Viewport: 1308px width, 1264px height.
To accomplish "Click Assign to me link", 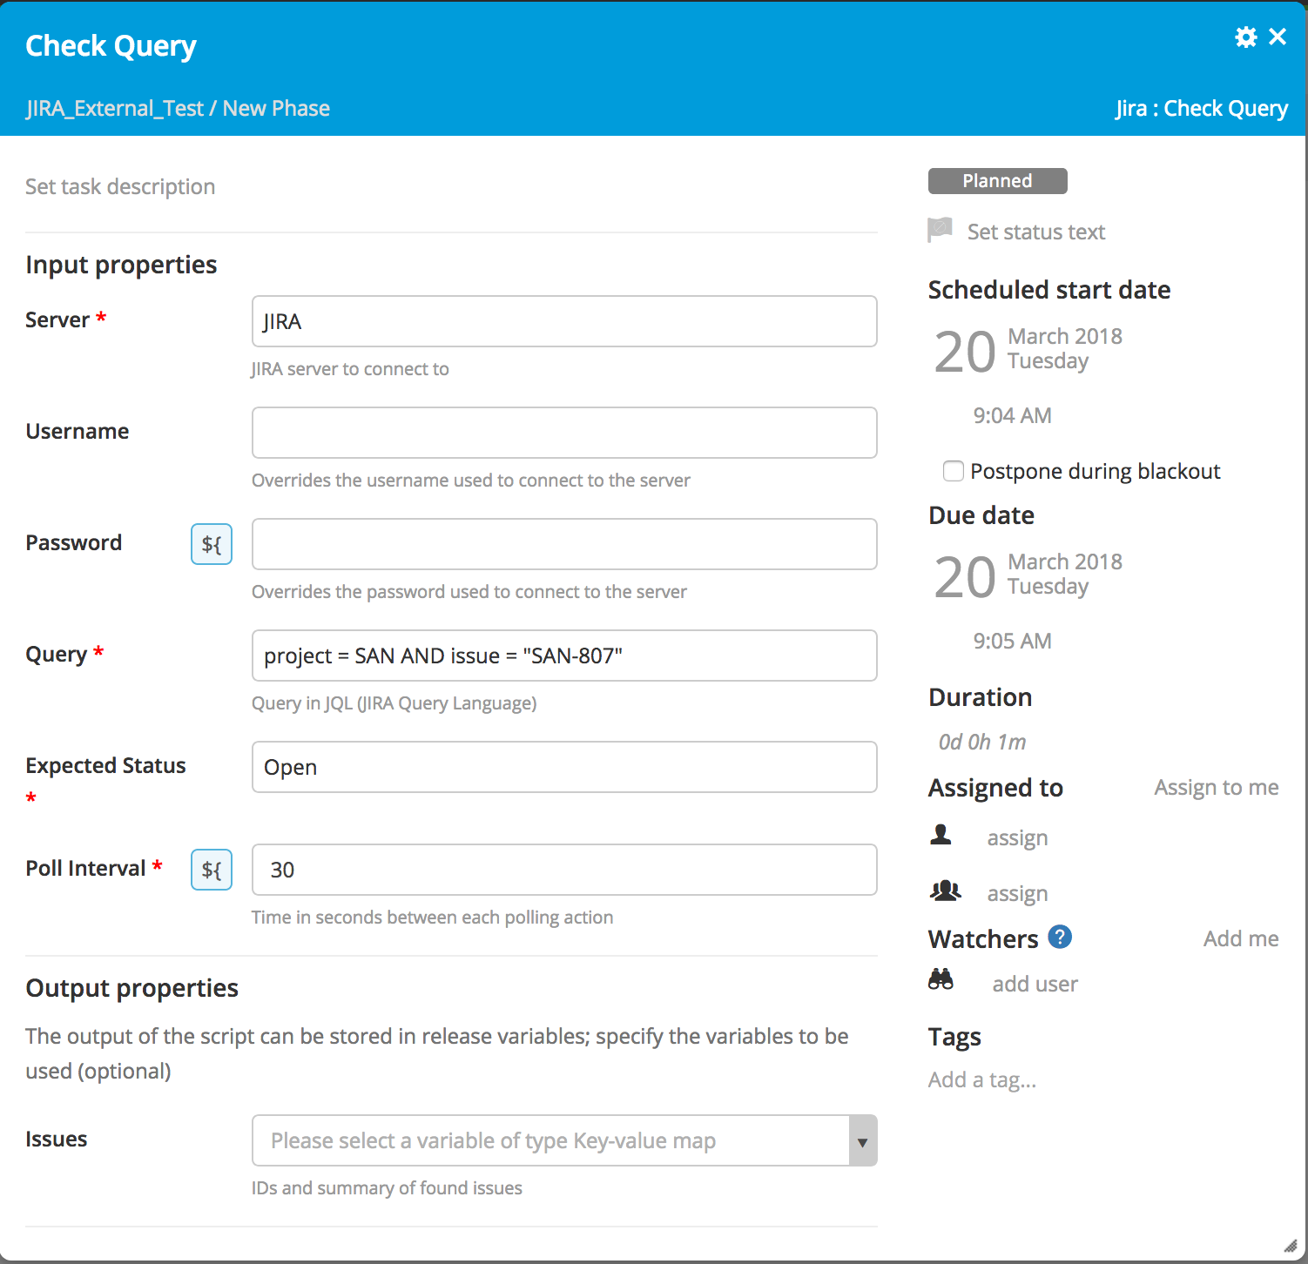I will pos(1217,787).
